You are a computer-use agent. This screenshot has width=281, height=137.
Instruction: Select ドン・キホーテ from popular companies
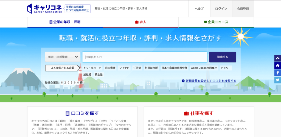click(x=92, y=68)
